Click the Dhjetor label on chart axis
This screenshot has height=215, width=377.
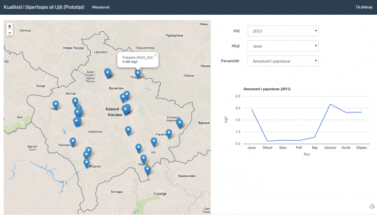[x=362, y=148]
